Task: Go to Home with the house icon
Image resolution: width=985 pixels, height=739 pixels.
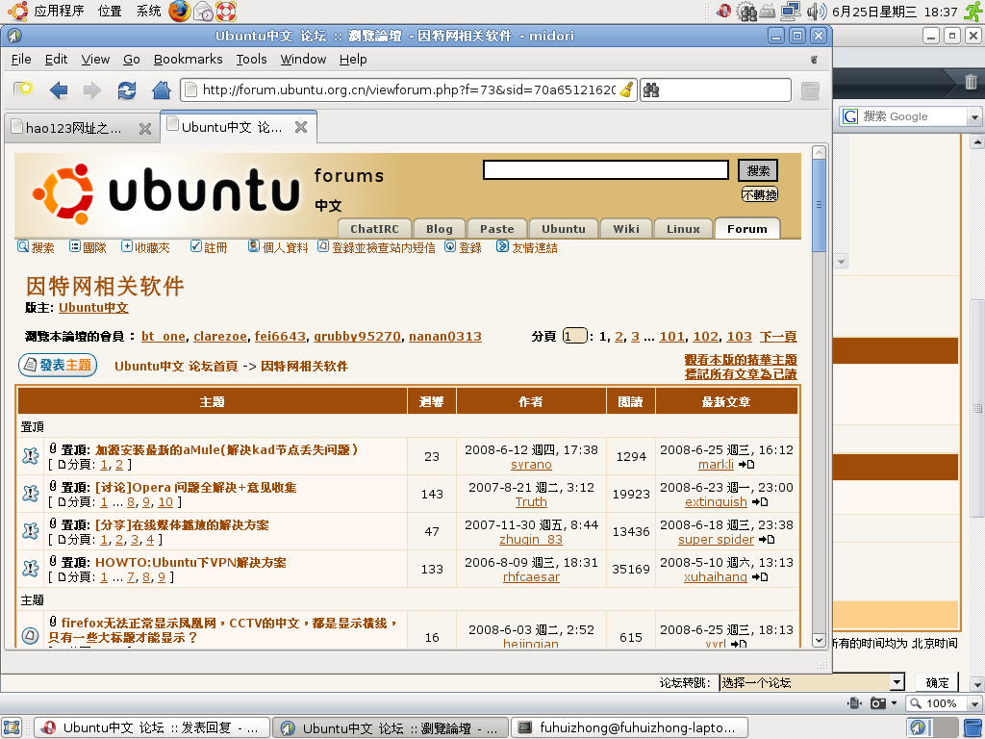Action: pyautogui.click(x=162, y=90)
